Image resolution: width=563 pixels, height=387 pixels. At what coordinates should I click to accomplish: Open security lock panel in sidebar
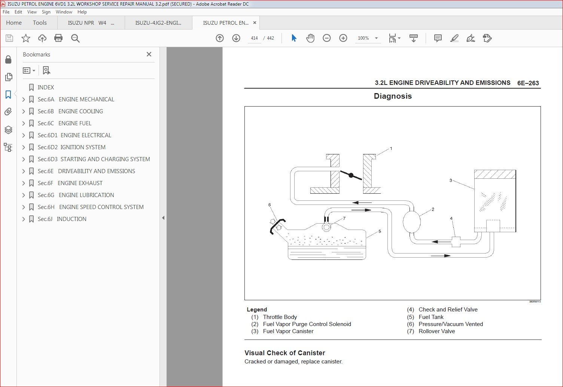click(8, 60)
